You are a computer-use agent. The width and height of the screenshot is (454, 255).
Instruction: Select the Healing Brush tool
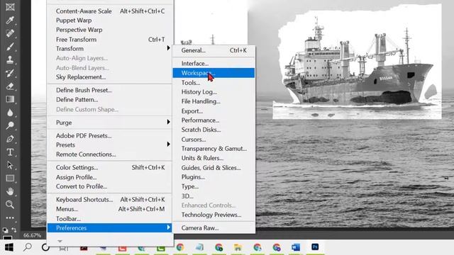(10, 33)
